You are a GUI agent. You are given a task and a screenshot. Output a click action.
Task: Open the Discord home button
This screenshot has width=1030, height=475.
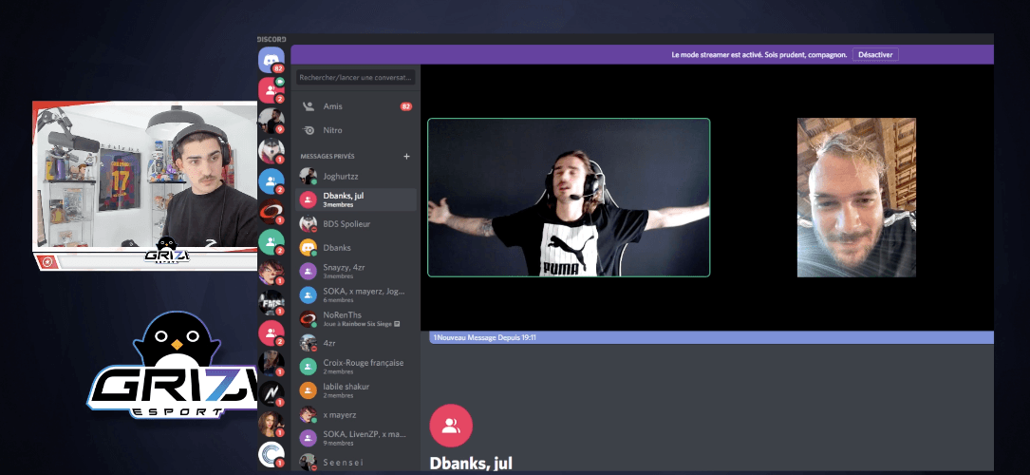click(x=271, y=60)
